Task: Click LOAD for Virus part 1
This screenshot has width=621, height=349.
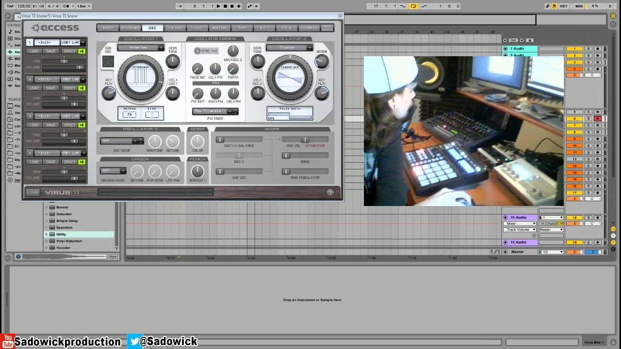Action: tap(34, 51)
